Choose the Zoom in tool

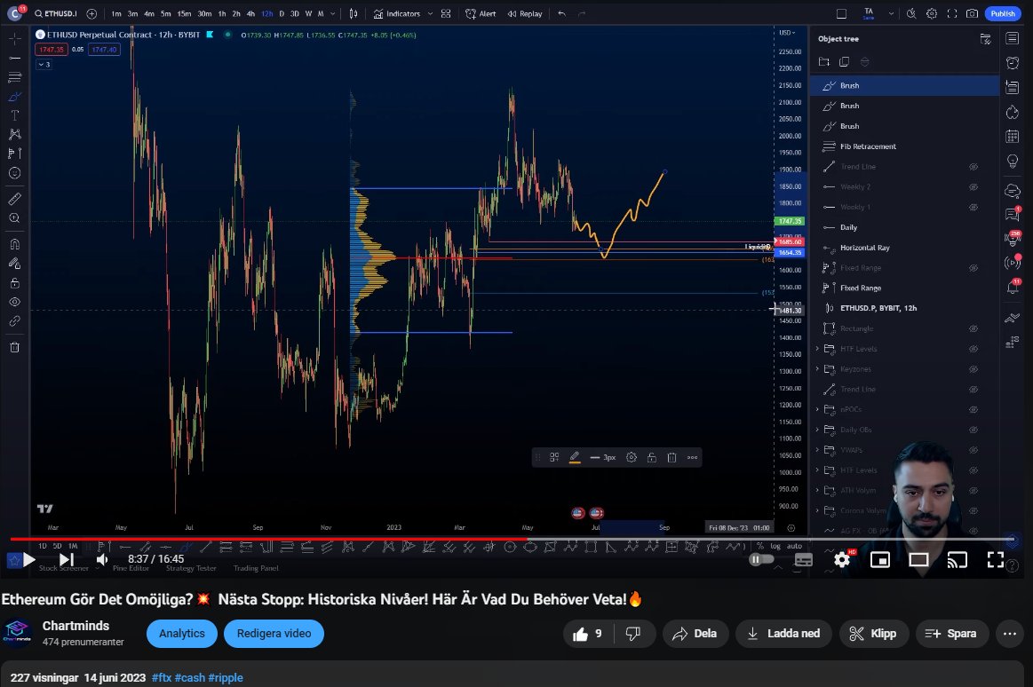pyautogui.click(x=14, y=218)
